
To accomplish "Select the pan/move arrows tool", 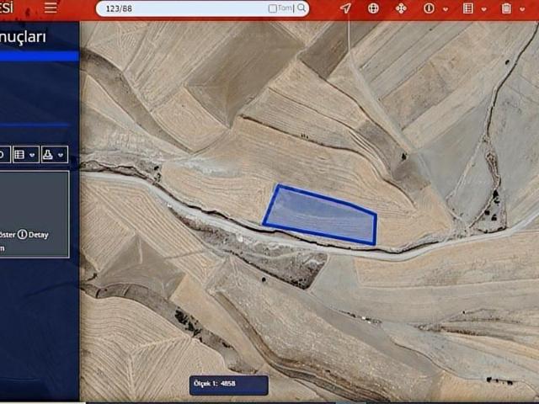I will [x=401, y=8].
